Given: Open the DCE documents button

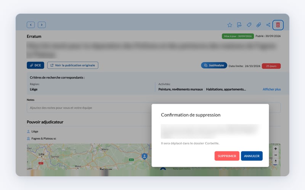Looking at the screenshot, I should 35,65.
